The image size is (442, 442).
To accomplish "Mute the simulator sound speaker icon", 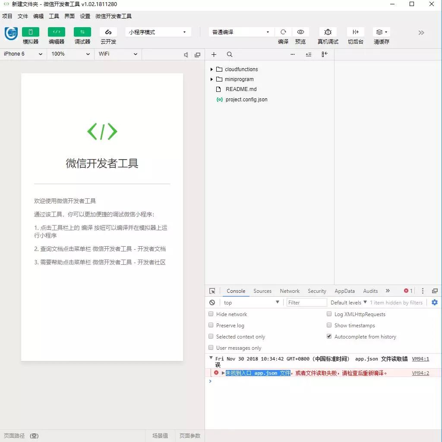I will pos(186,55).
